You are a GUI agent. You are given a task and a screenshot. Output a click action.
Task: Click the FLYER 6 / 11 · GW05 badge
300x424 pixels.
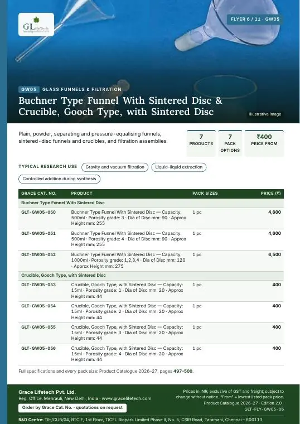click(x=255, y=19)
